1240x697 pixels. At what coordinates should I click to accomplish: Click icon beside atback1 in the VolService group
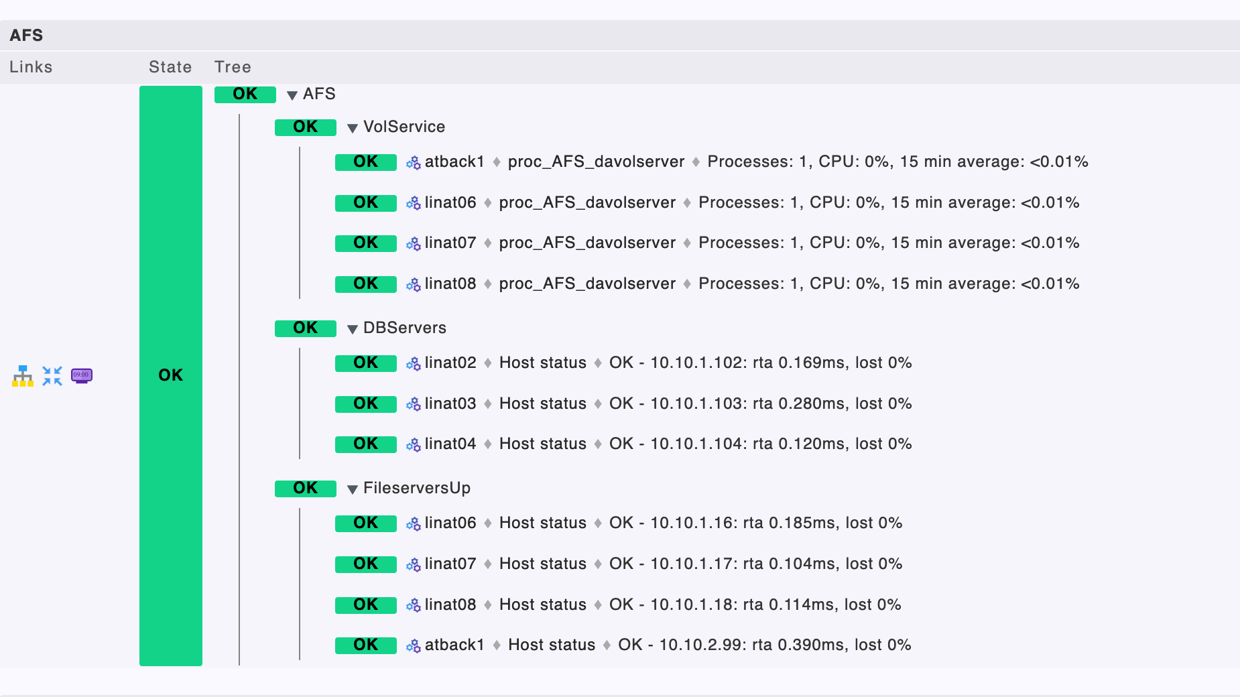(414, 163)
